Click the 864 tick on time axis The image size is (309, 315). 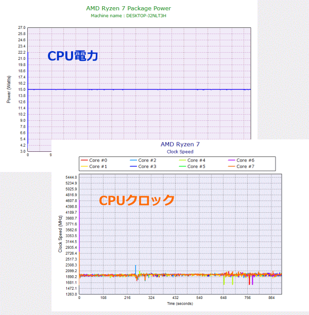pos(271,298)
